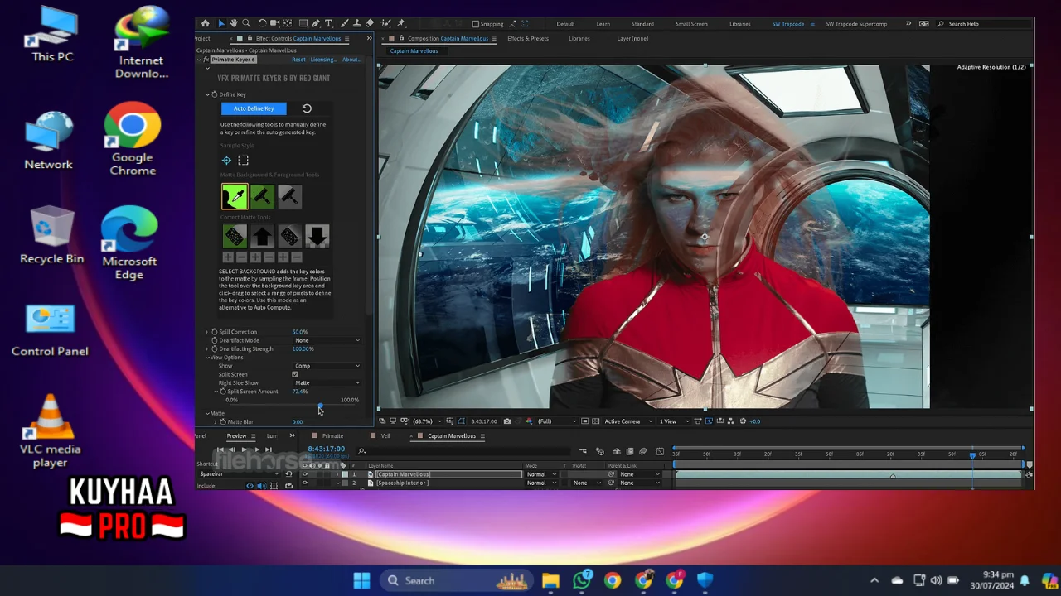Click the Reset link for Primatte Keyer
Image resolution: width=1061 pixels, height=596 pixels.
pos(298,60)
